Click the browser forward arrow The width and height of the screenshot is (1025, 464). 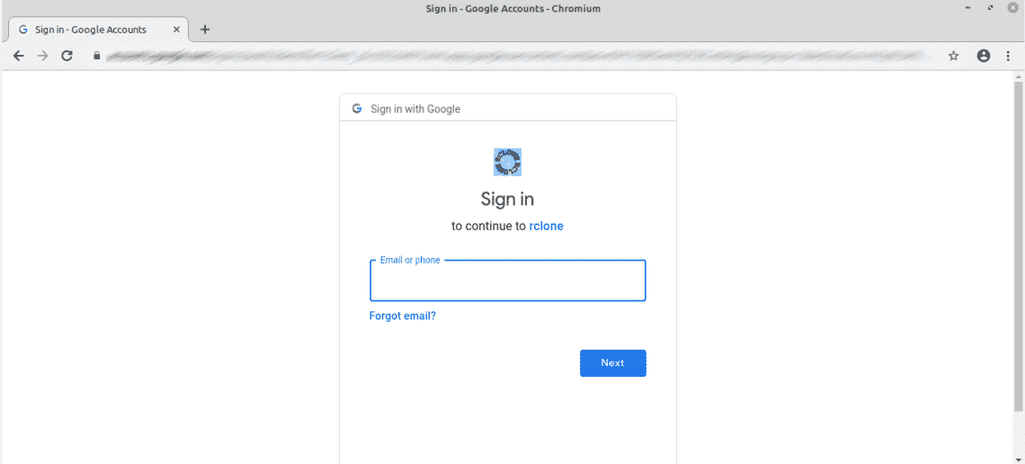[42, 57]
